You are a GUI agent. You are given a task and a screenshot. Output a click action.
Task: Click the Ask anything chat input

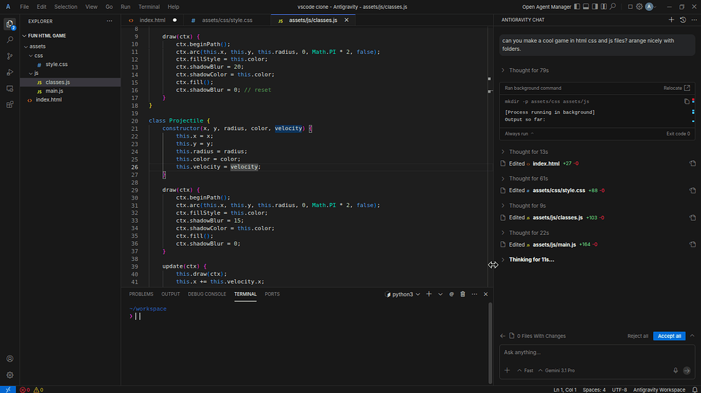click(597, 352)
